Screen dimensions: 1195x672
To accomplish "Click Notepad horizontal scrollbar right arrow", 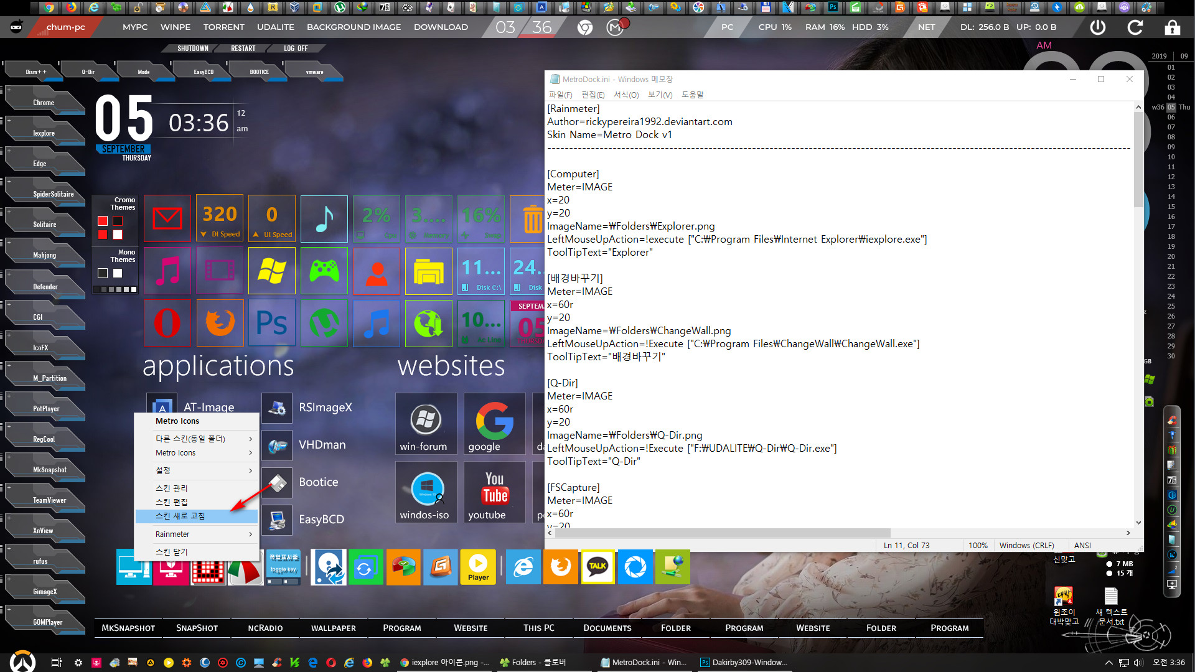I will (x=1128, y=533).
